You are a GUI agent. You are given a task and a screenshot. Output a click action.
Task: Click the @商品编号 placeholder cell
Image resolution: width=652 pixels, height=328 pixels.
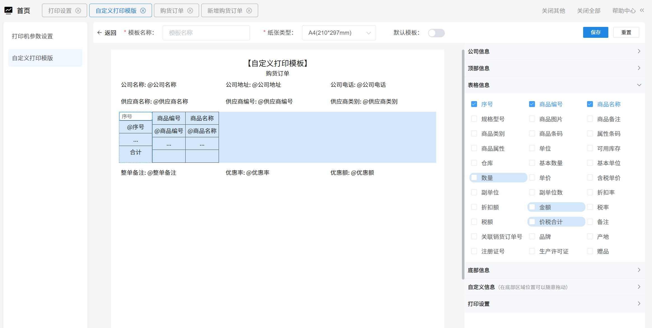169,131
